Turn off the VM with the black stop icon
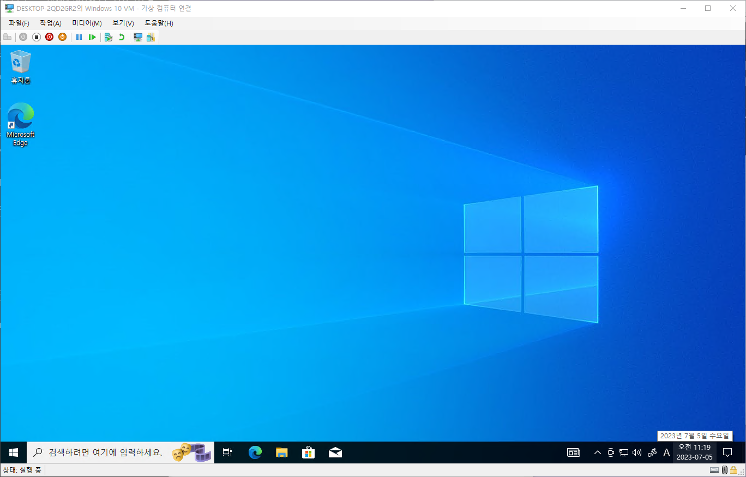The width and height of the screenshot is (746, 477). pos(37,37)
